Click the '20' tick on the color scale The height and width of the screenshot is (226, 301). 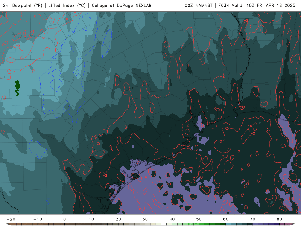point(118,219)
